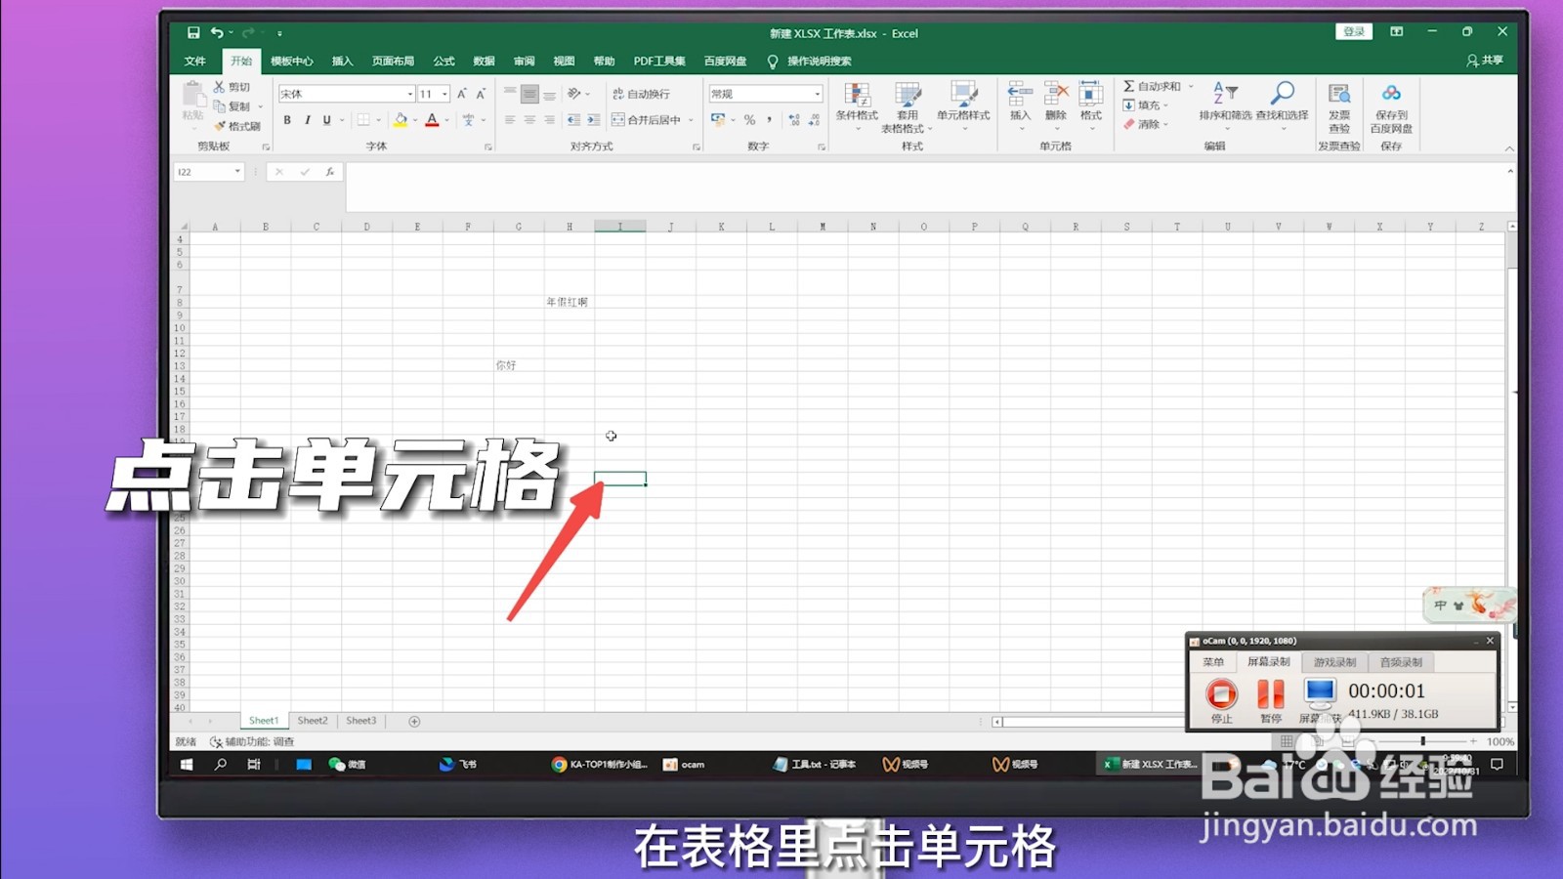Screen dimensions: 1563x879
Task: Select the Format Painter (格式刷) icon
Action: tap(231, 125)
